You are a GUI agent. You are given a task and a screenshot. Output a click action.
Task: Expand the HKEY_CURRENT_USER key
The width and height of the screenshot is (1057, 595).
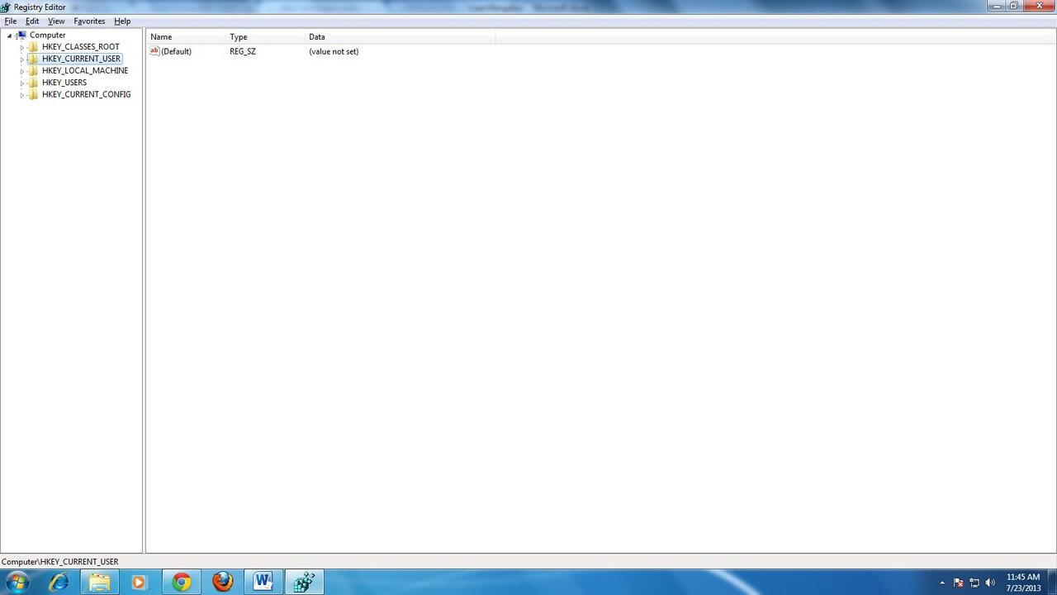22,59
